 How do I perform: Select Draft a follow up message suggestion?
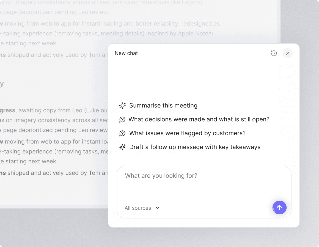(x=195, y=147)
